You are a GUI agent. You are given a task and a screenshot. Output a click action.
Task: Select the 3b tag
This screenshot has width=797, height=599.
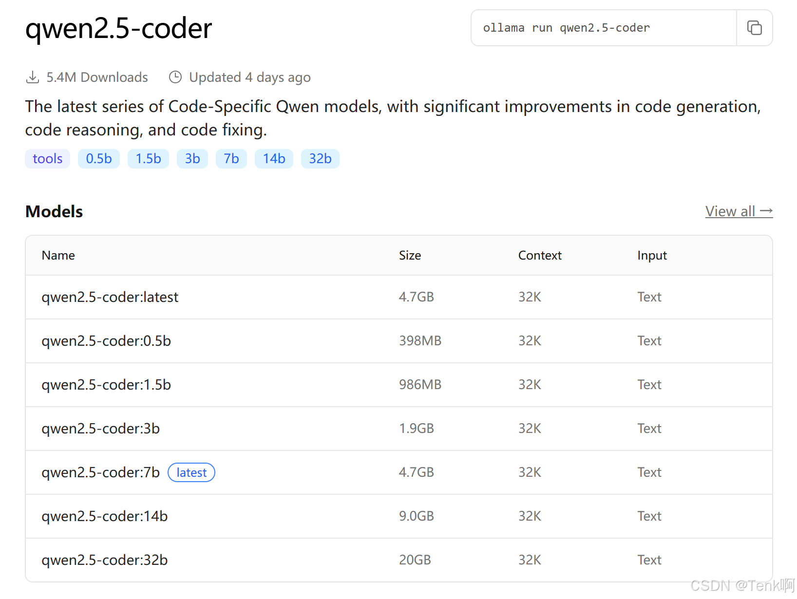(x=192, y=159)
